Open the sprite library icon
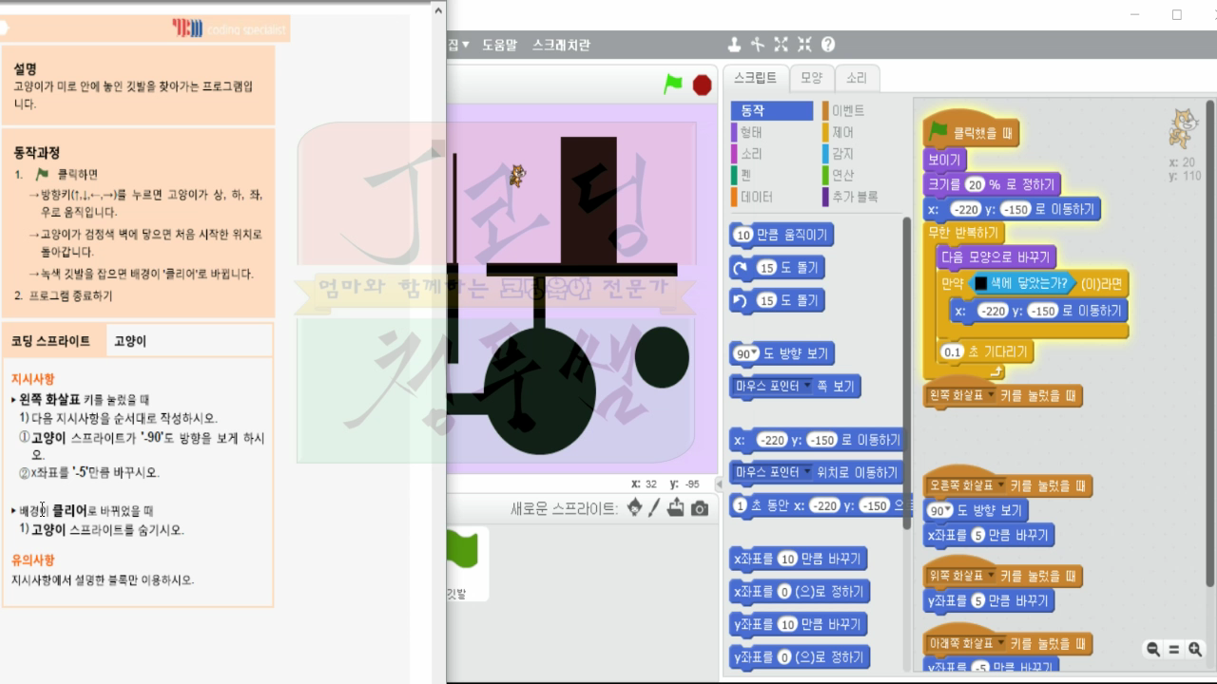This screenshot has width=1217, height=684. [x=634, y=508]
